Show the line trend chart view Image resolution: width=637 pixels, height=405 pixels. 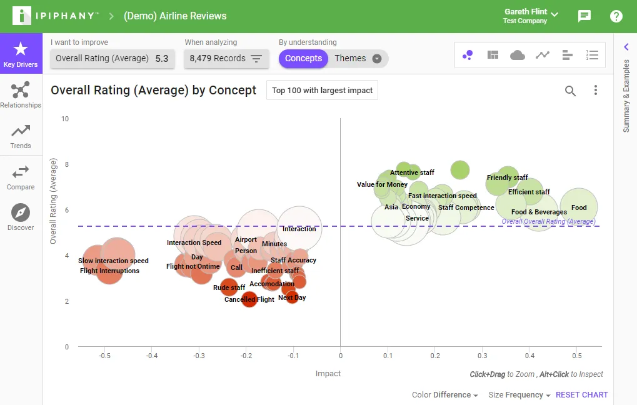click(543, 55)
